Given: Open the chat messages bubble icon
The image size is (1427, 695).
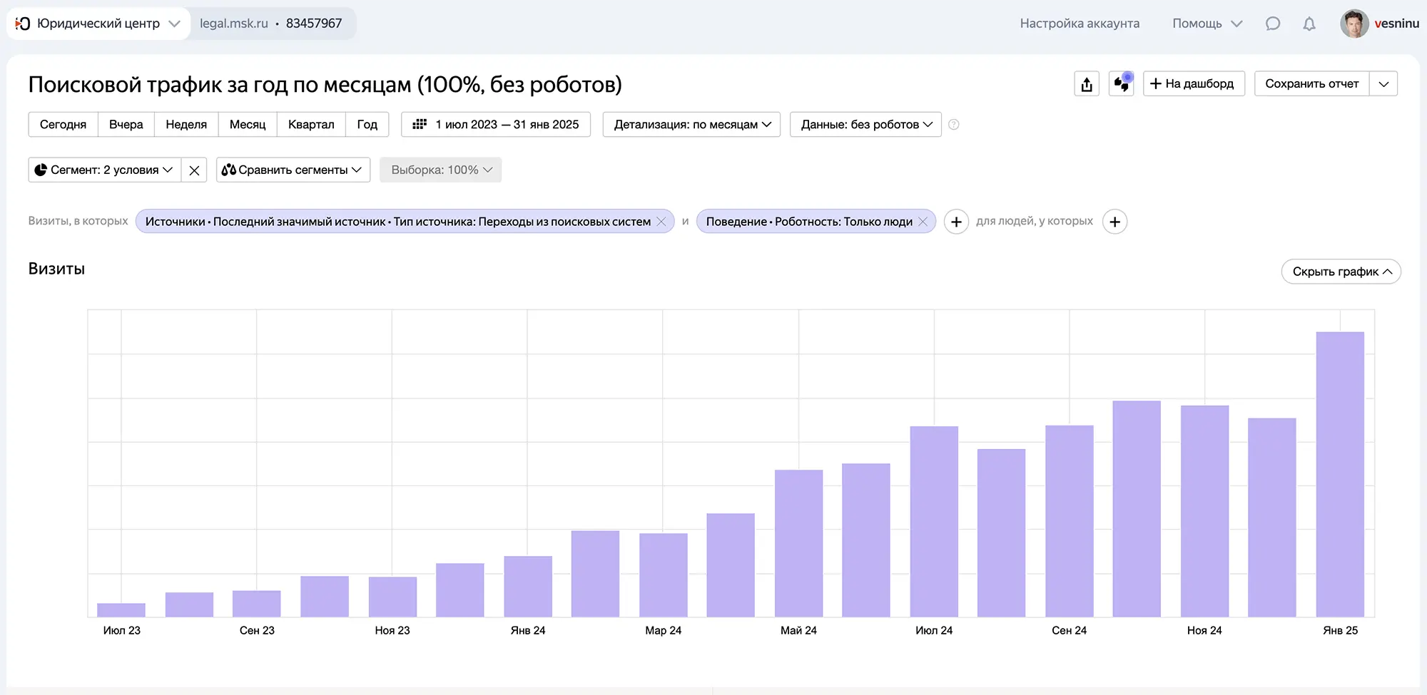Looking at the screenshot, I should click(1272, 24).
